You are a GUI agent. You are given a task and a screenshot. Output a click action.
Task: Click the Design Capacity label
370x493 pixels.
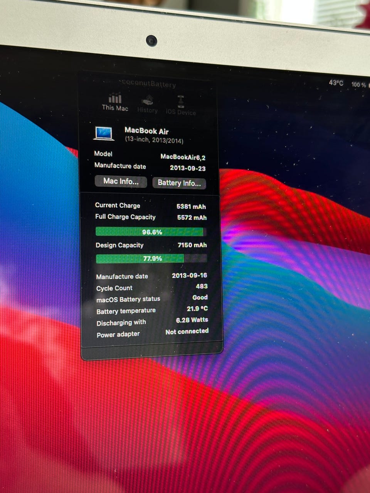(119, 245)
